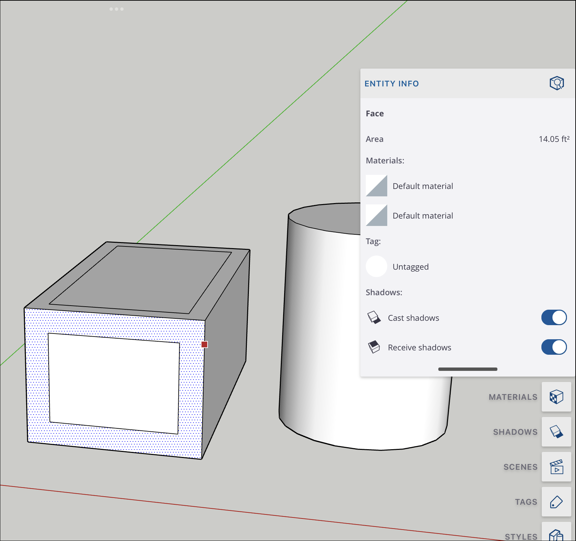Click the SHADOWS label
The width and height of the screenshot is (576, 541).
point(515,432)
